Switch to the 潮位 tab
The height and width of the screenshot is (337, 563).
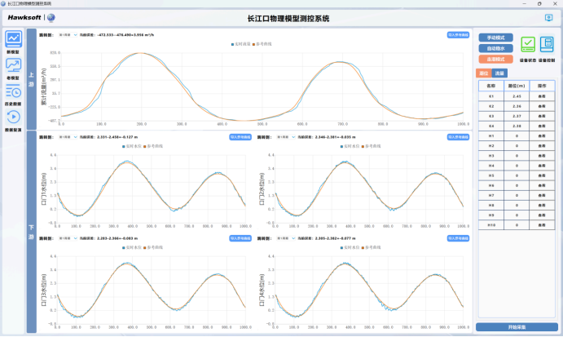tap(483, 73)
